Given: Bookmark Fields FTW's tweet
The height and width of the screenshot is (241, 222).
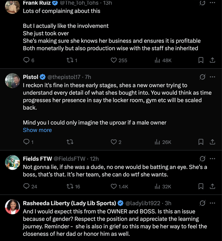Looking at the screenshot, I should tap(201, 187).
